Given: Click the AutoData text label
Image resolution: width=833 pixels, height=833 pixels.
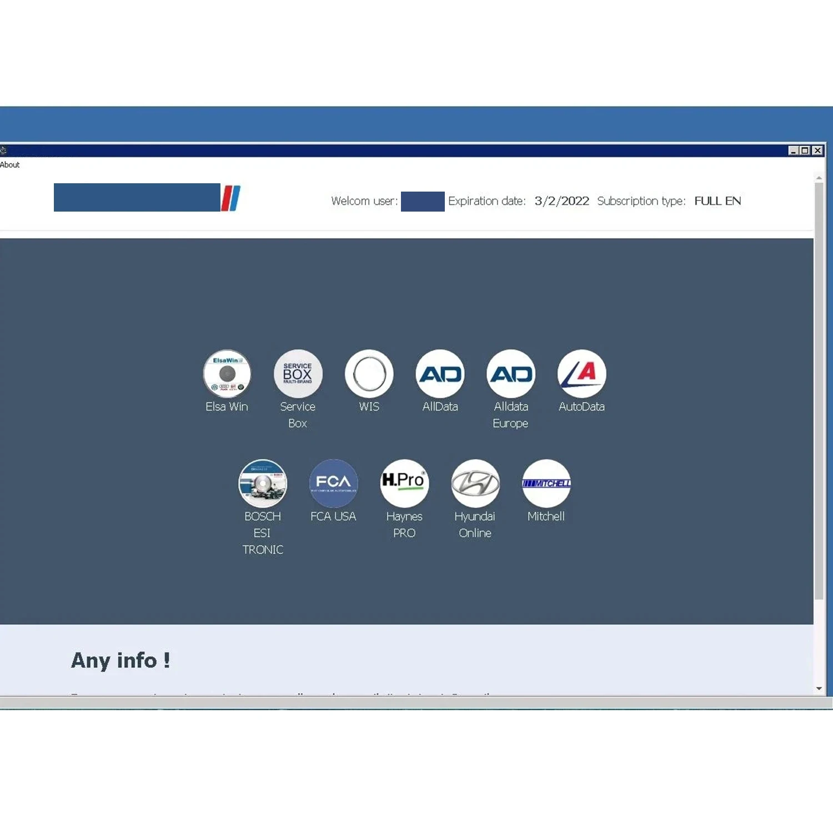Looking at the screenshot, I should point(581,407).
